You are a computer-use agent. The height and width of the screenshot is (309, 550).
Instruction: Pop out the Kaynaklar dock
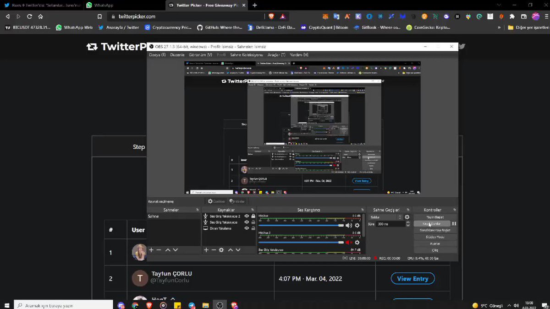pyautogui.click(x=253, y=210)
